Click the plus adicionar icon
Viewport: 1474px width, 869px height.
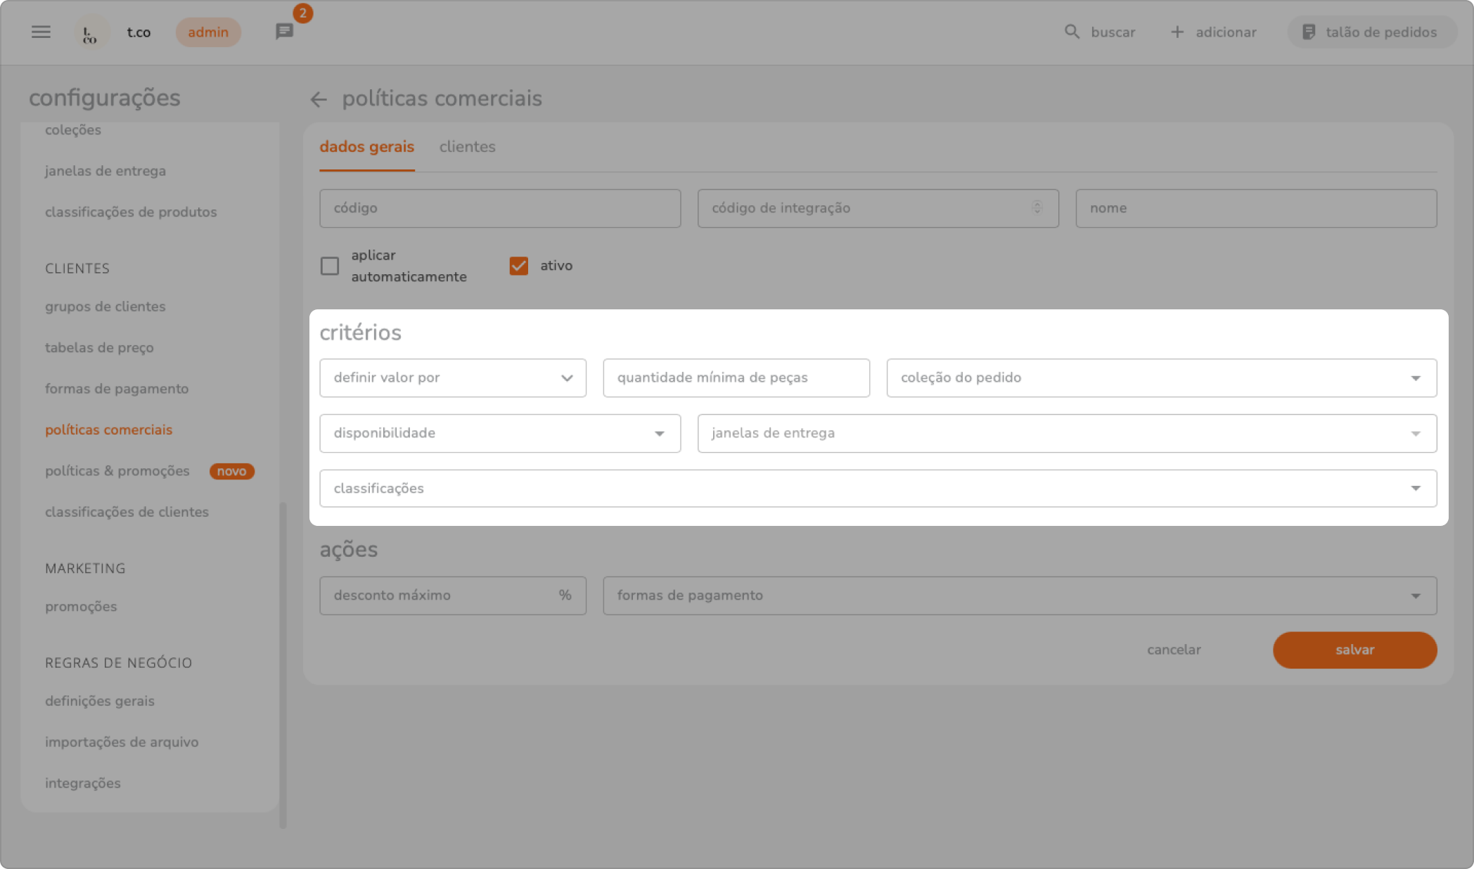click(x=1177, y=32)
